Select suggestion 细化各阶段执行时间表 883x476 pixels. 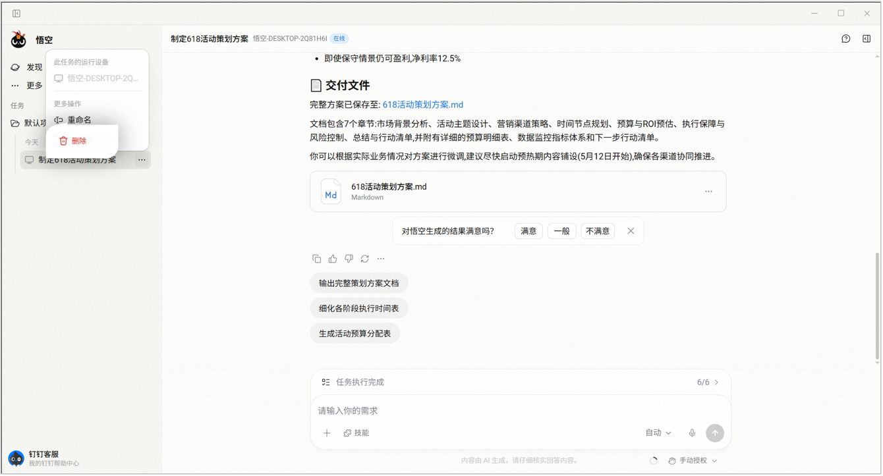359,308
